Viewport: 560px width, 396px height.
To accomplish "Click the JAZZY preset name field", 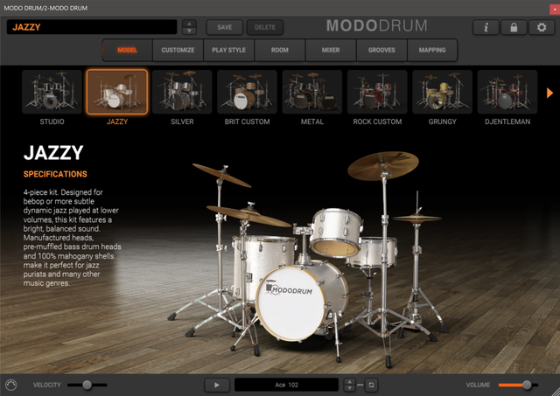I will (x=92, y=27).
